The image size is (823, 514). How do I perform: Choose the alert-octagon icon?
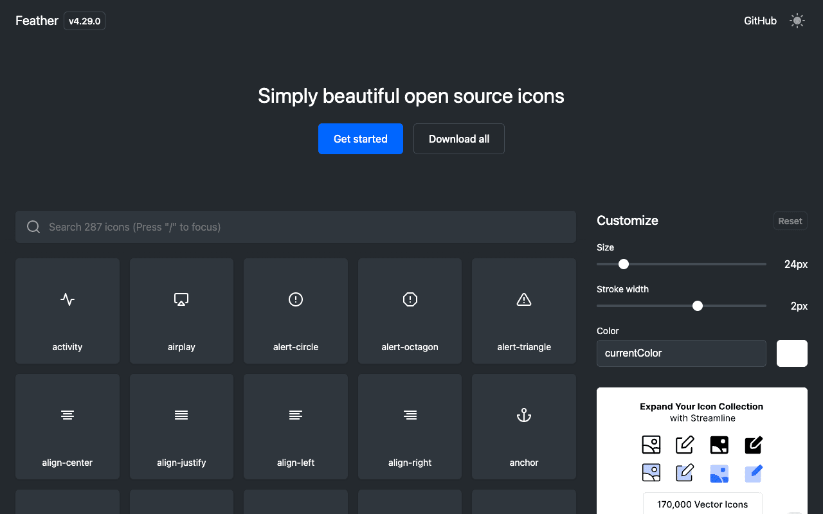[x=410, y=311]
